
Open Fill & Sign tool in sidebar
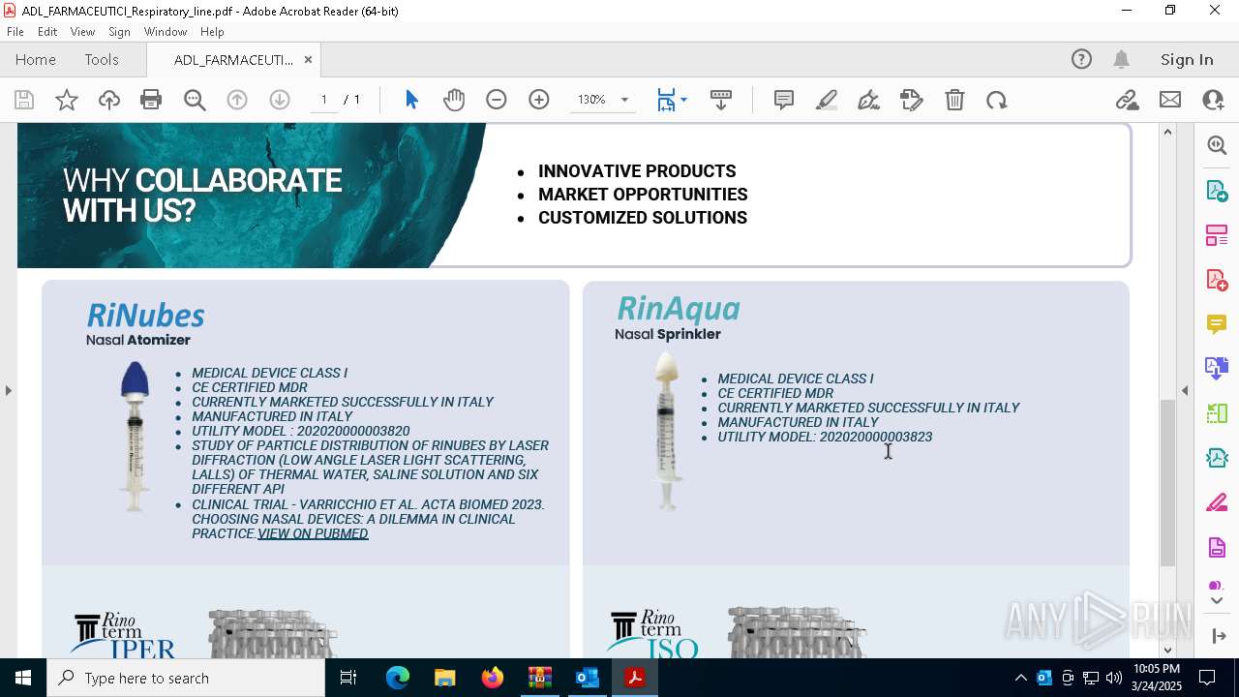coord(1217,503)
